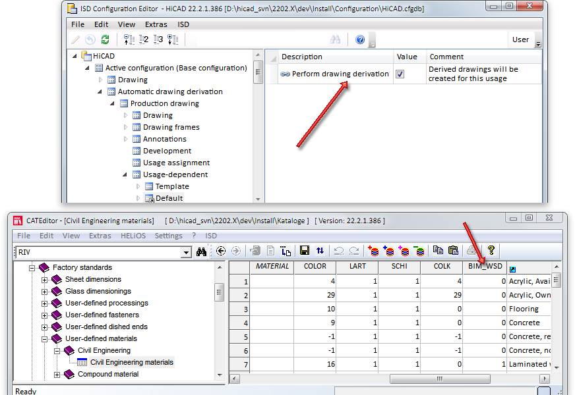
Task: Click the copy icon in CATEditor toolbar
Action: coord(438,251)
